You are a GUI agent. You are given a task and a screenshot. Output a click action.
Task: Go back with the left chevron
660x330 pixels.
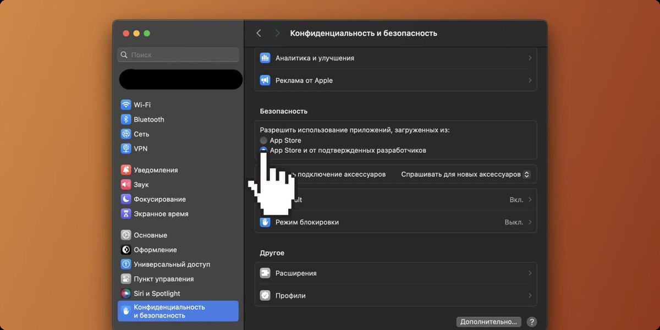tap(258, 33)
